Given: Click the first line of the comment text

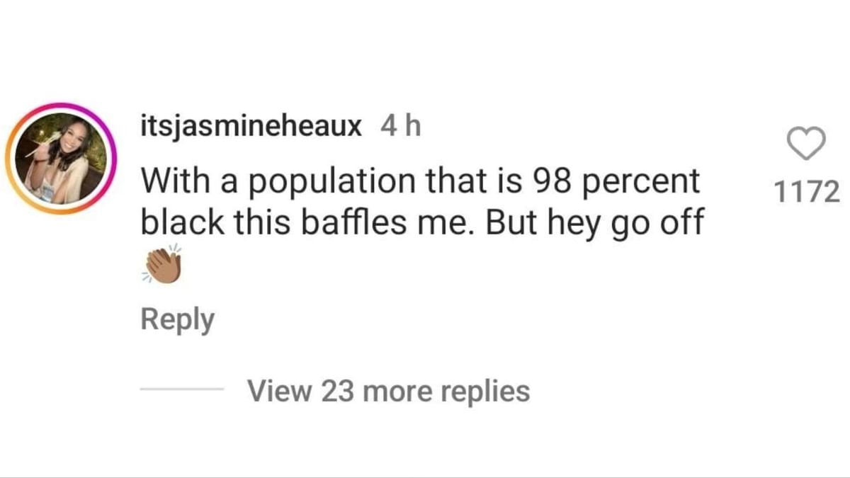Looking at the screenshot, I should coord(420,182).
